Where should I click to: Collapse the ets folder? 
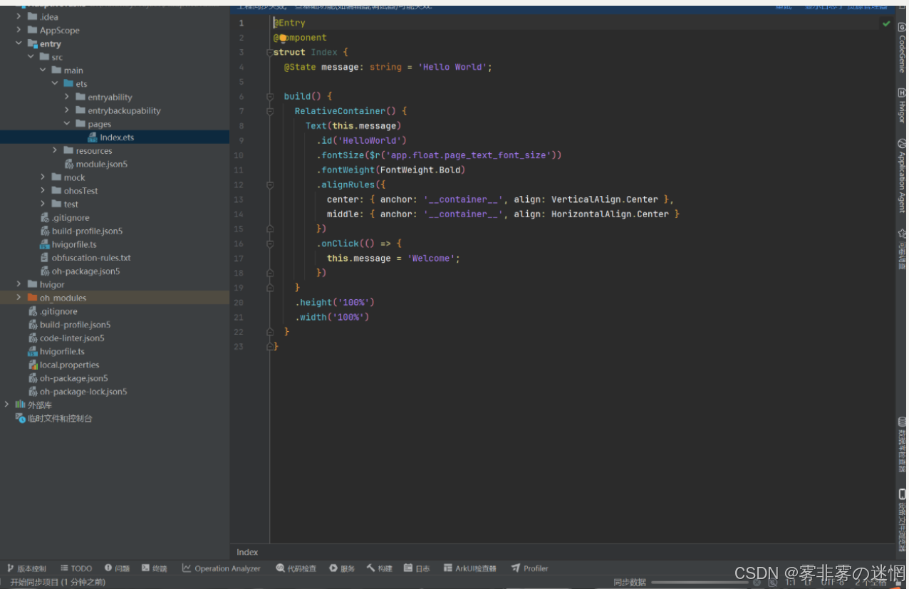point(56,83)
